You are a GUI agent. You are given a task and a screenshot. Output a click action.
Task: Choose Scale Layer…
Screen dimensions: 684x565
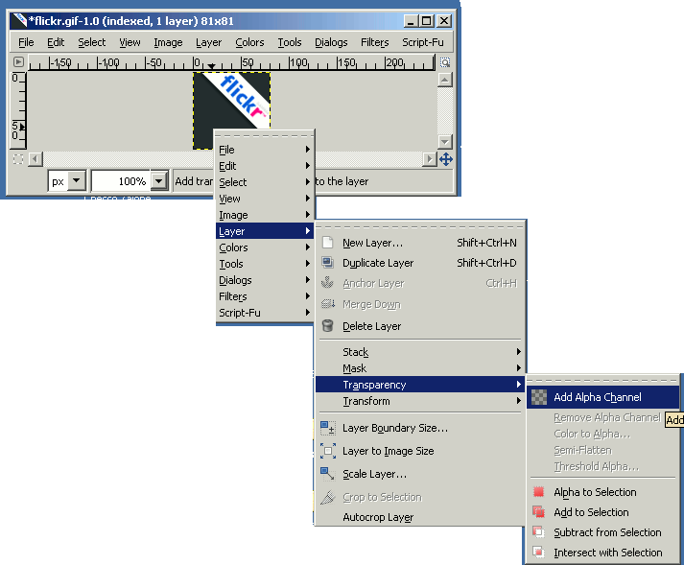coord(419,474)
